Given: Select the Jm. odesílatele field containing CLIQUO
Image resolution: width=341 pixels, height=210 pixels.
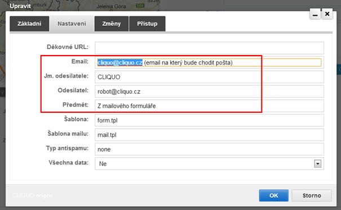Looking at the screenshot, I should coord(209,77).
